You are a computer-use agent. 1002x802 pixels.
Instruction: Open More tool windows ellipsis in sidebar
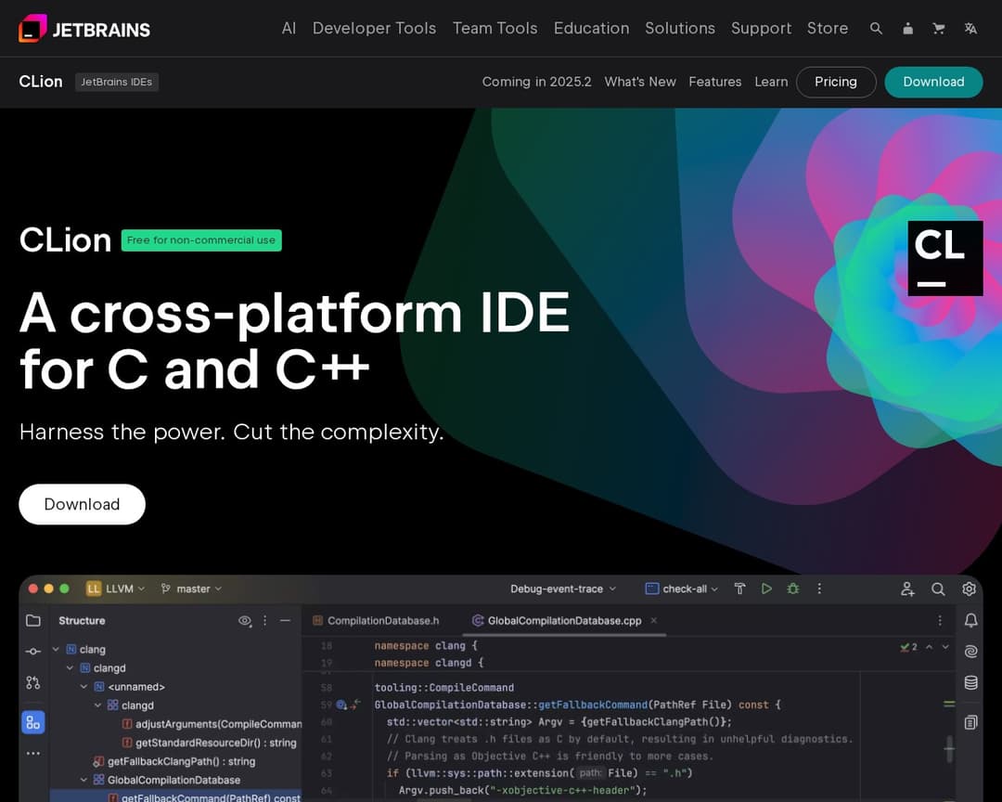pos(33,754)
